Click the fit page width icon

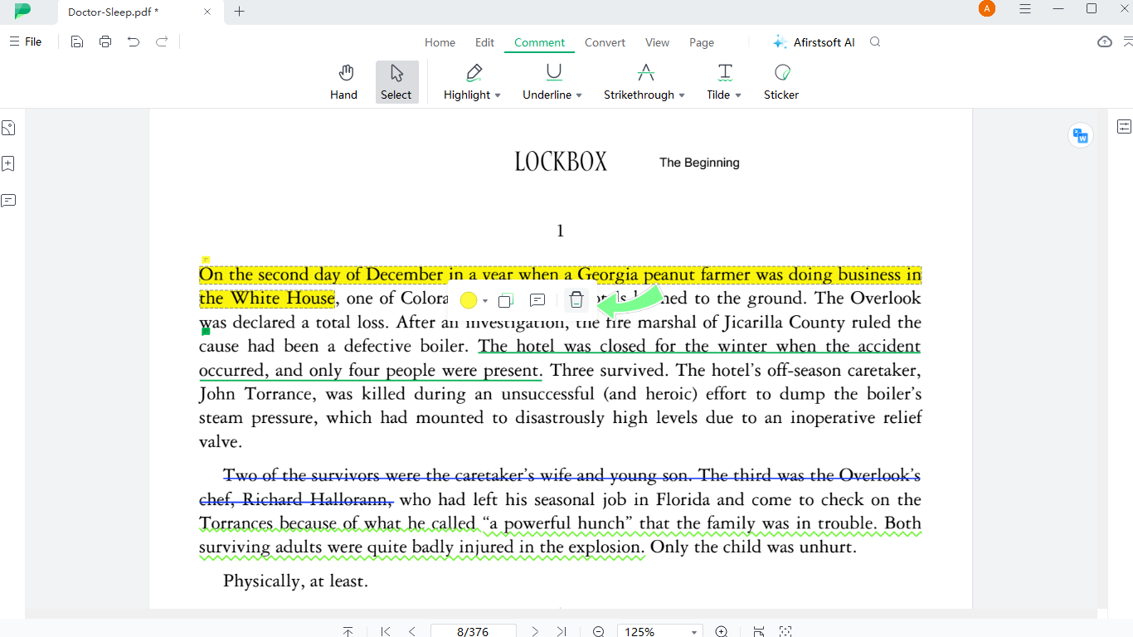759,632
